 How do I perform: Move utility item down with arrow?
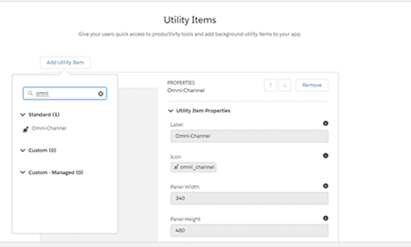(x=285, y=85)
